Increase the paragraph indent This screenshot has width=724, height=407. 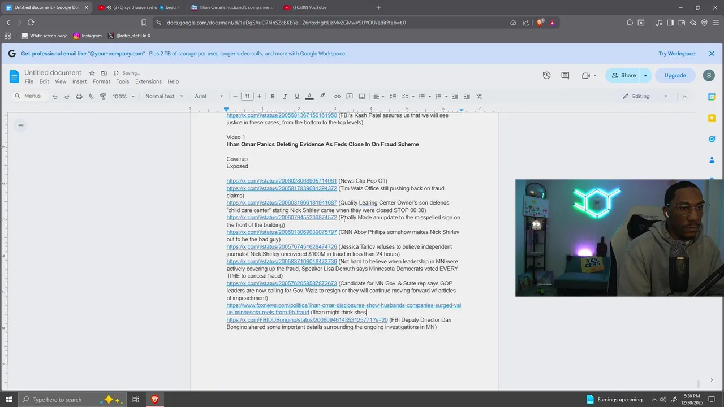click(x=467, y=97)
